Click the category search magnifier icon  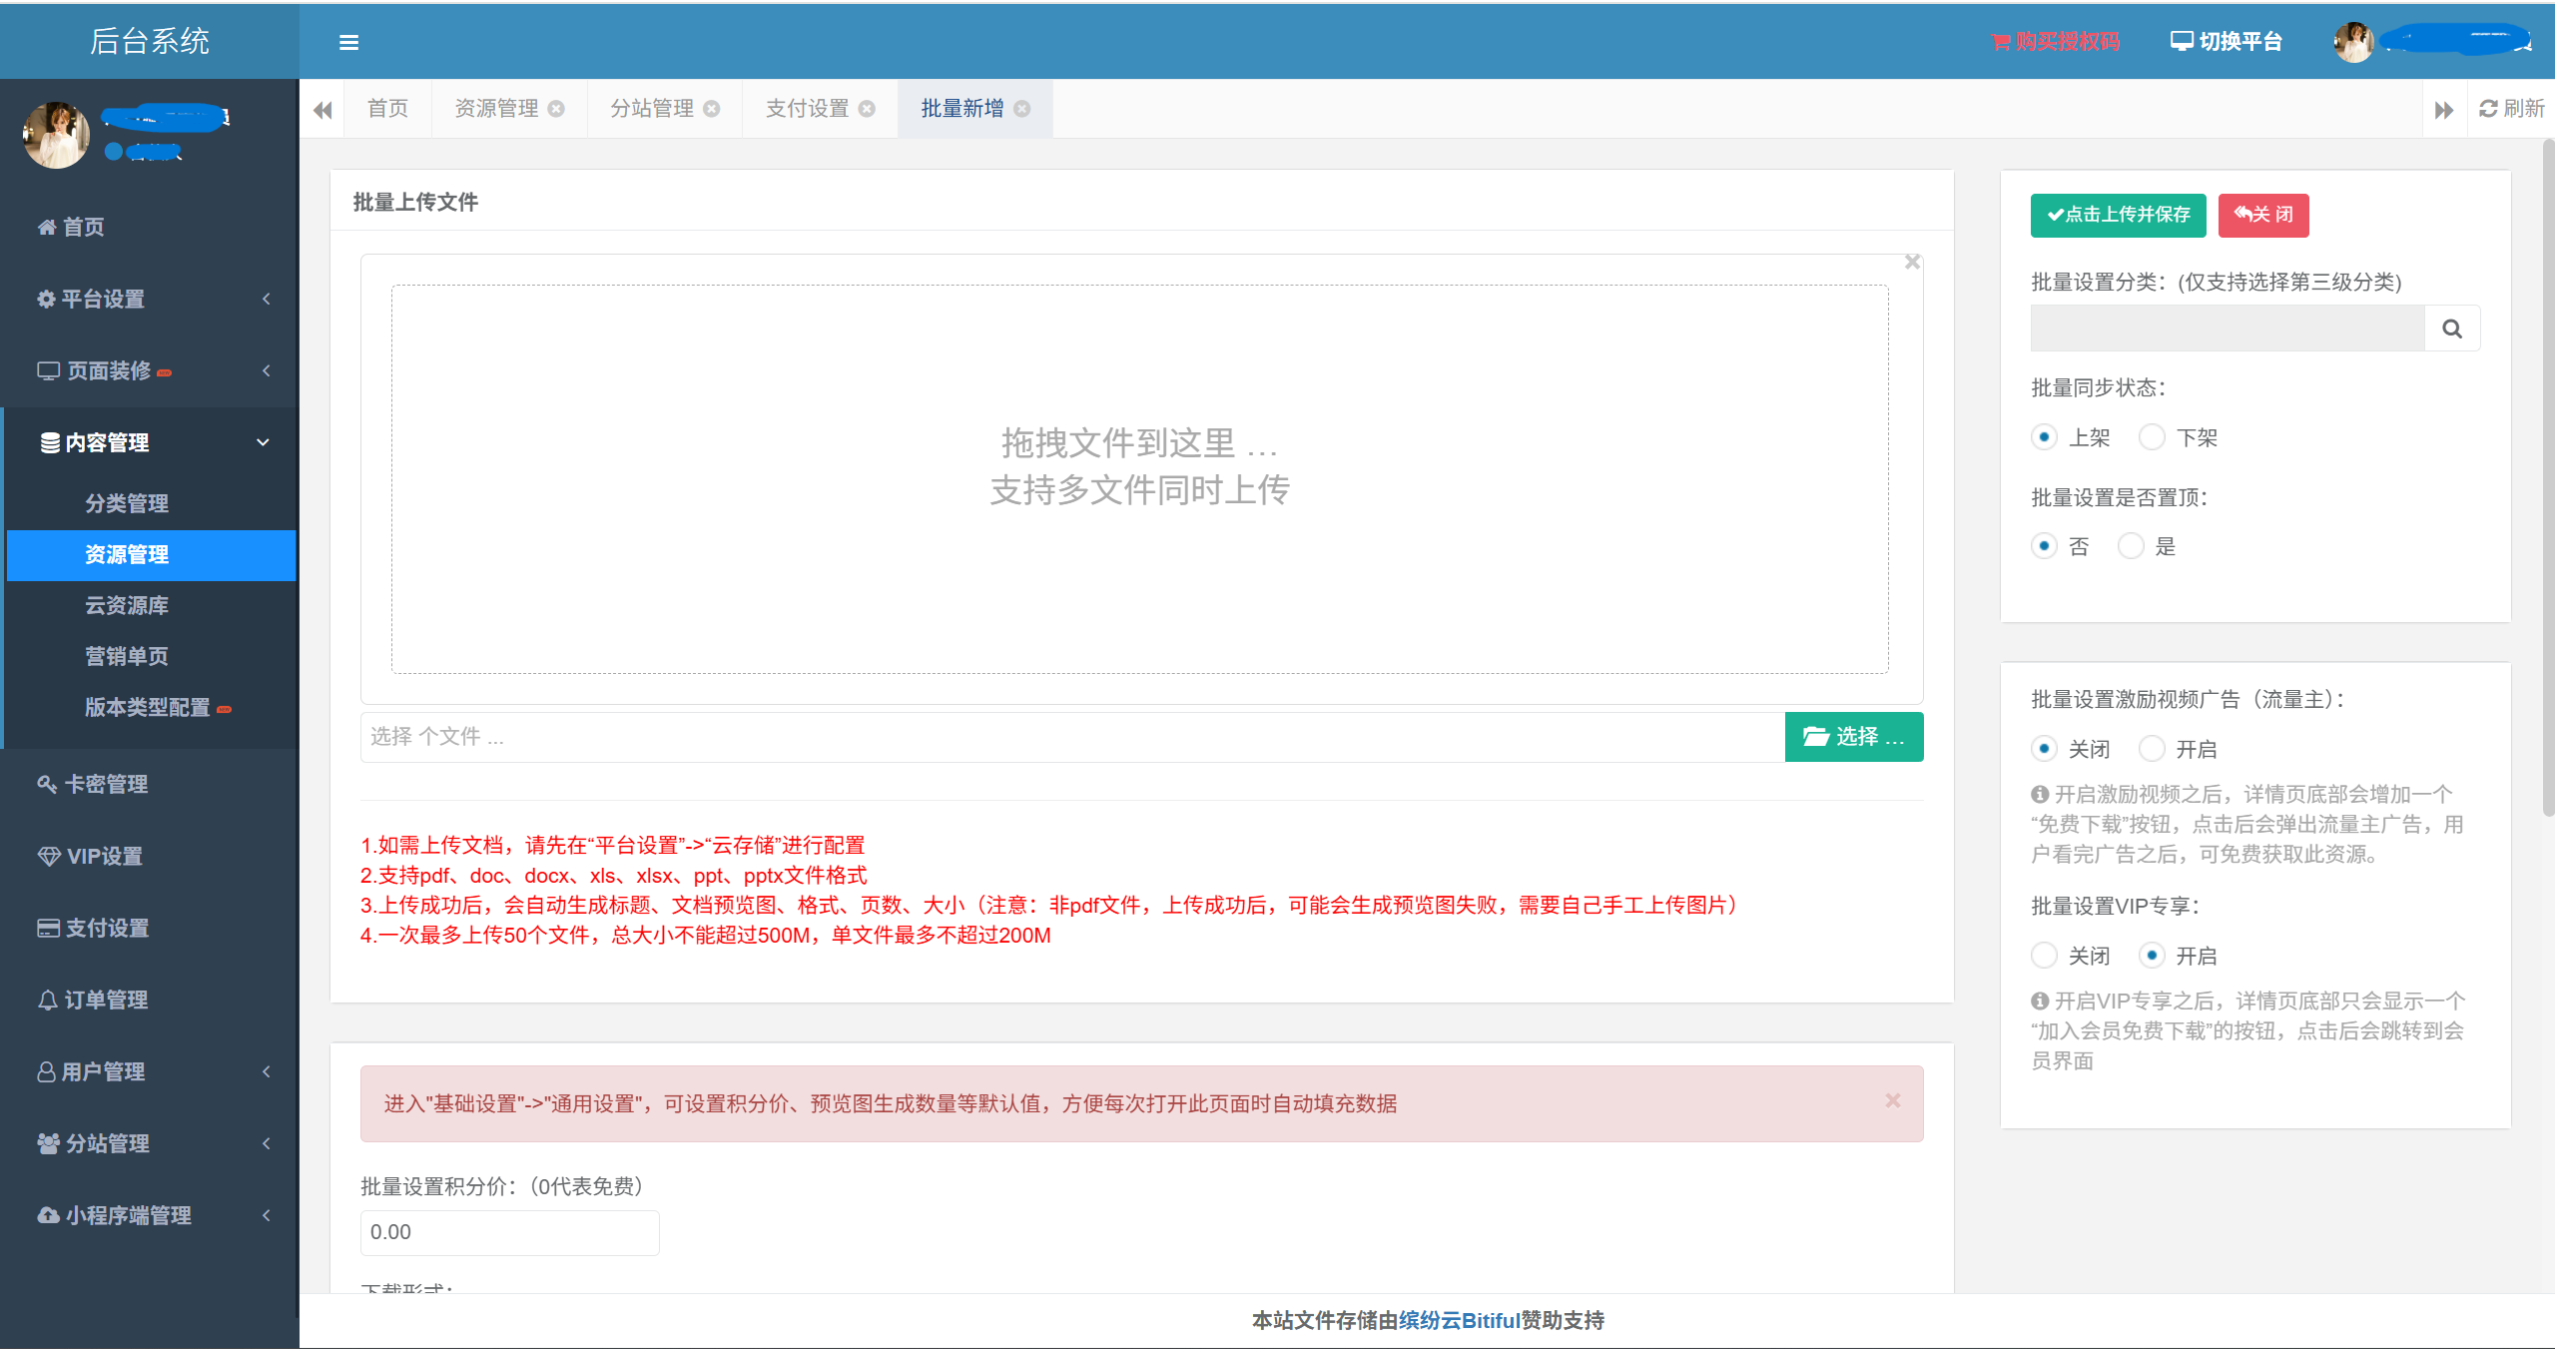pos(2452,329)
